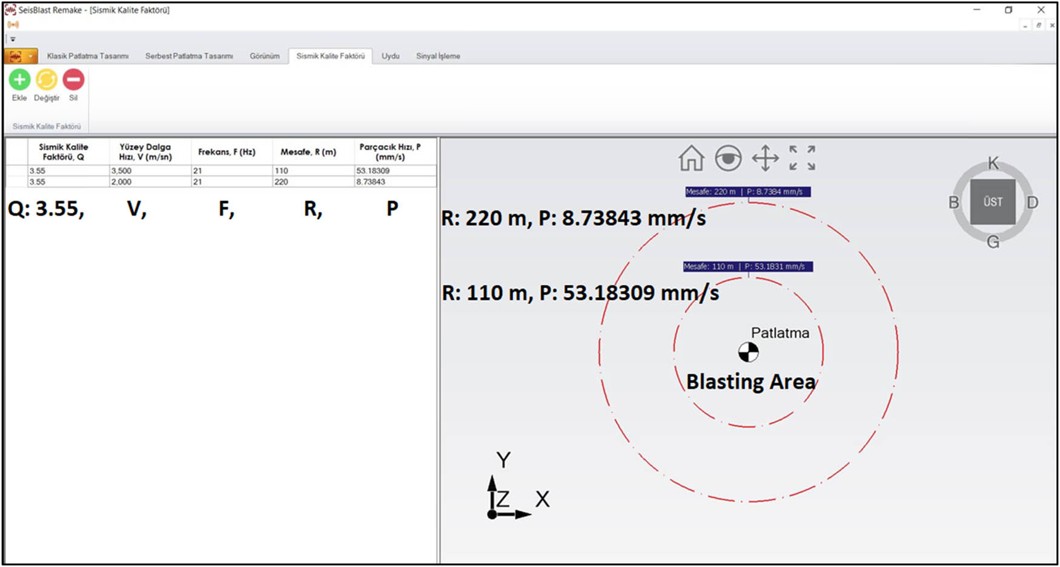Click Parçacık Hızı, P column header
1060x567 pixels.
tap(396, 152)
